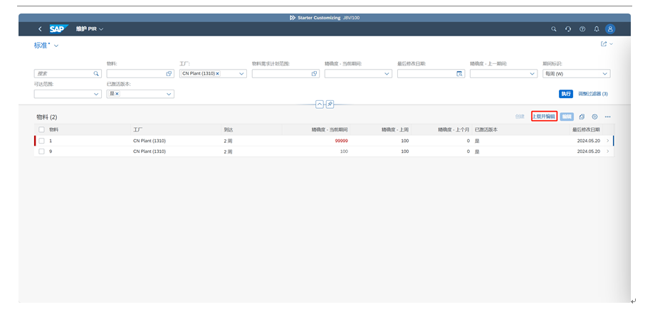Toggle the select-all checkbox in table header
Screen dimensions: 655x317
41,130
